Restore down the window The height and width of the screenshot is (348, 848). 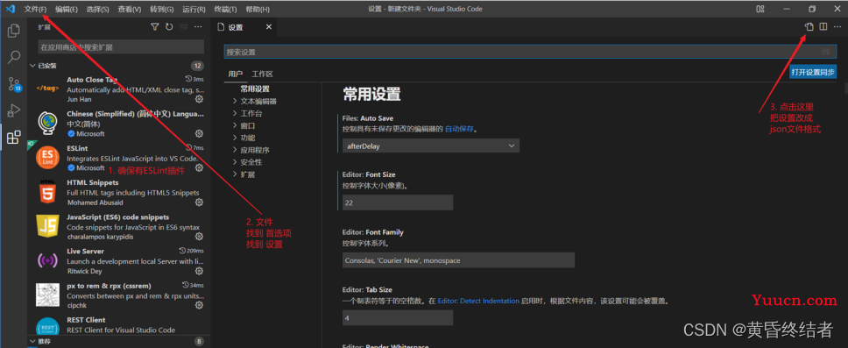[812, 9]
